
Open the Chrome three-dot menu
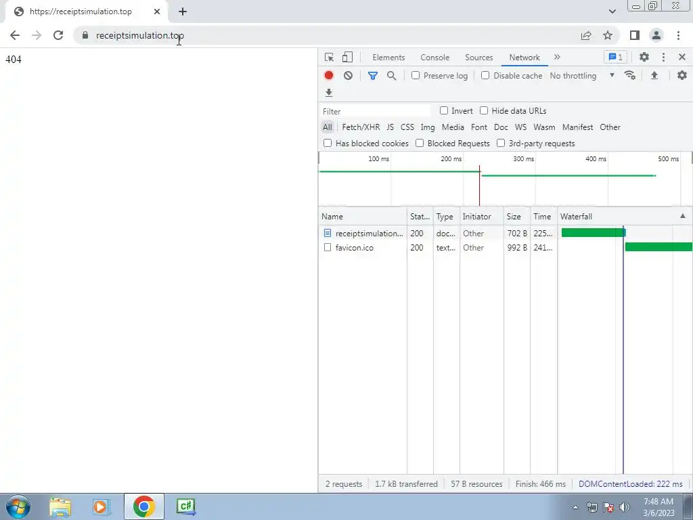coord(678,35)
